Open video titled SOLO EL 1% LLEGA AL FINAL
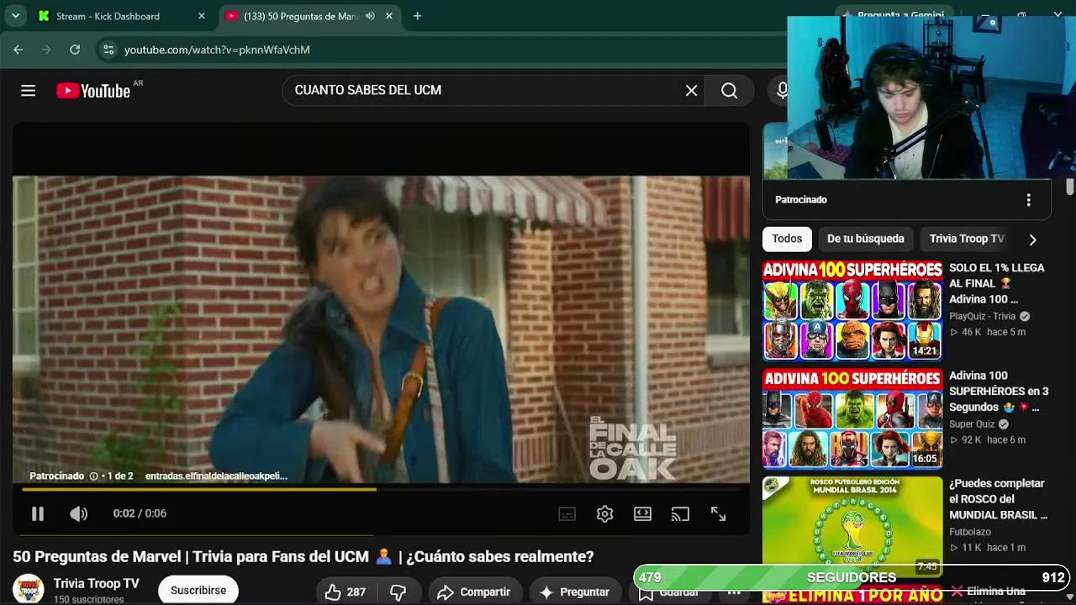Image resolution: width=1076 pixels, height=605 pixels. click(997, 283)
